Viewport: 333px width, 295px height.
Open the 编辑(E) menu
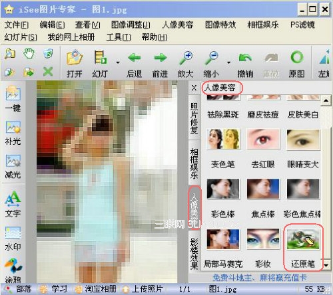point(53,25)
